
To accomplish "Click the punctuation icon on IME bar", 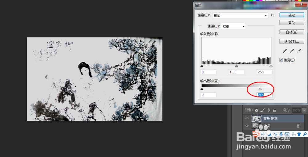I will click(275, 134).
